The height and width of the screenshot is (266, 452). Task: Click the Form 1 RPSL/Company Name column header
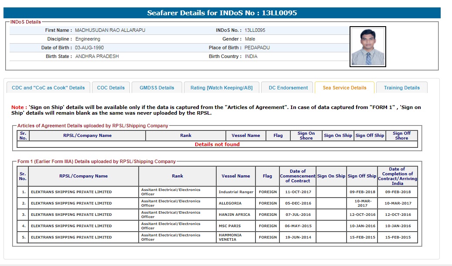[83, 176]
